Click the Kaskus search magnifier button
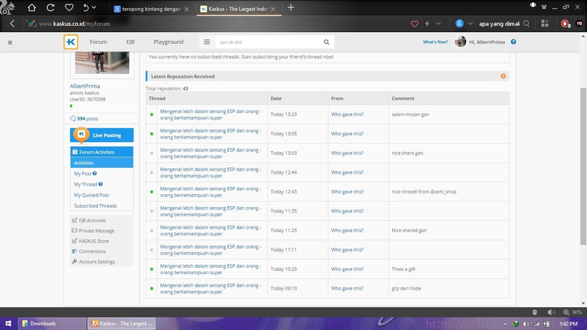587x330 pixels. [327, 42]
